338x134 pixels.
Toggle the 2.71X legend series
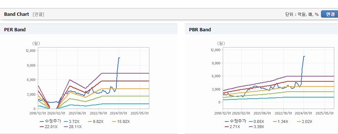click(232, 127)
